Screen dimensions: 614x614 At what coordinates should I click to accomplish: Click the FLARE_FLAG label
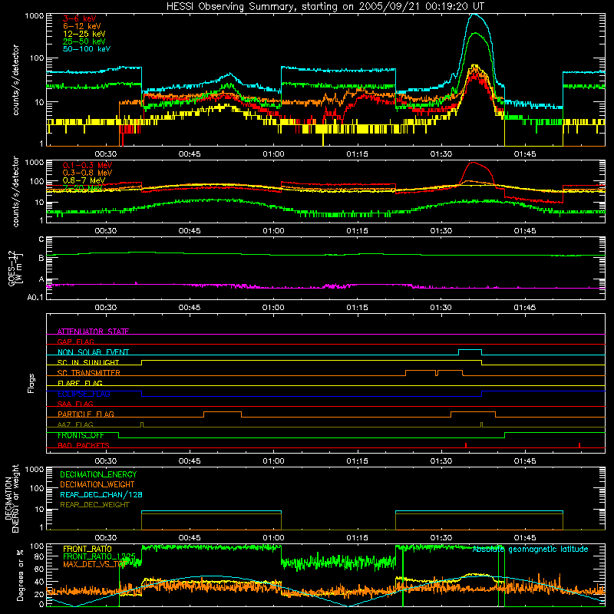pos(80,383)
